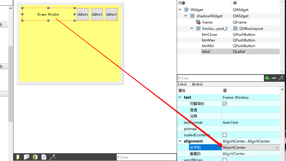Click the middle shButt push button on form
The height and width of the screenshot is (161, 286).
pyautogui.click(x=97, y=14)
